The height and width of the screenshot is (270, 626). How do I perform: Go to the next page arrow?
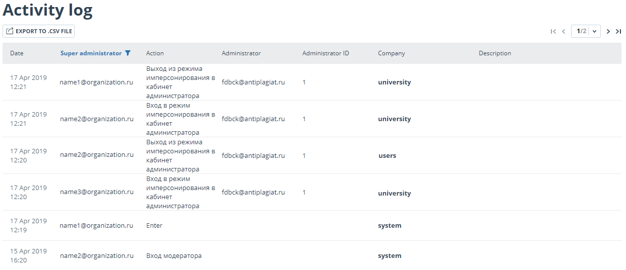[608, 31]
